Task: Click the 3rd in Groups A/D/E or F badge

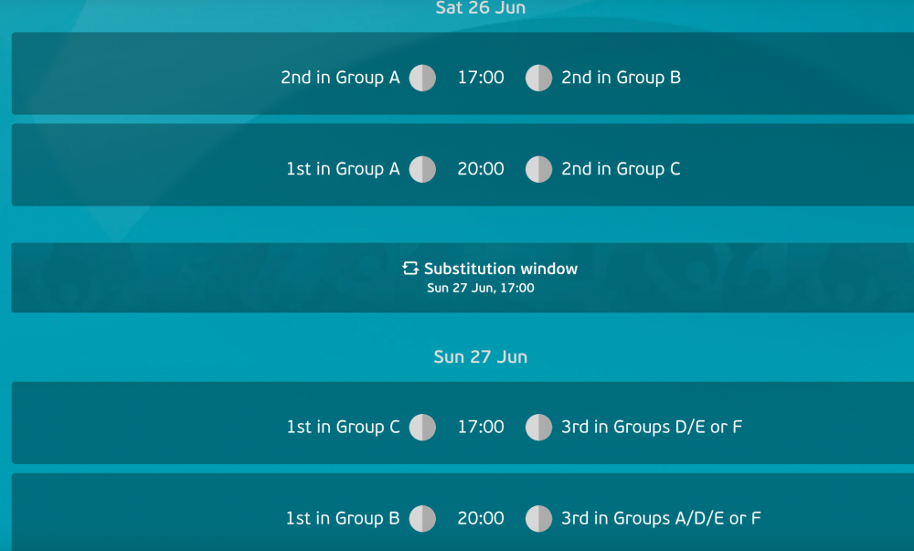Action: [x=539, y=518]
